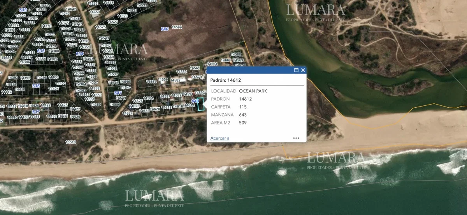Pick parcel 14618 on the map
The height and width of the screenshot is (215, 467).
(x=166, y=108)
